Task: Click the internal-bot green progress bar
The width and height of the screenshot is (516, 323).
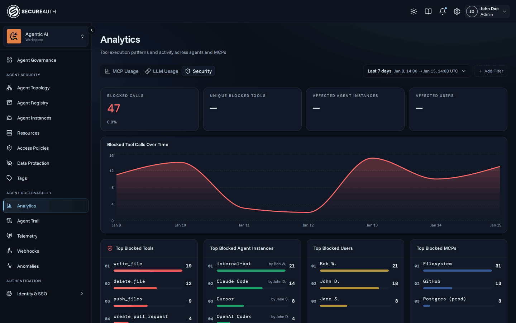Action: pyautogui.click(x=251, y=271)
